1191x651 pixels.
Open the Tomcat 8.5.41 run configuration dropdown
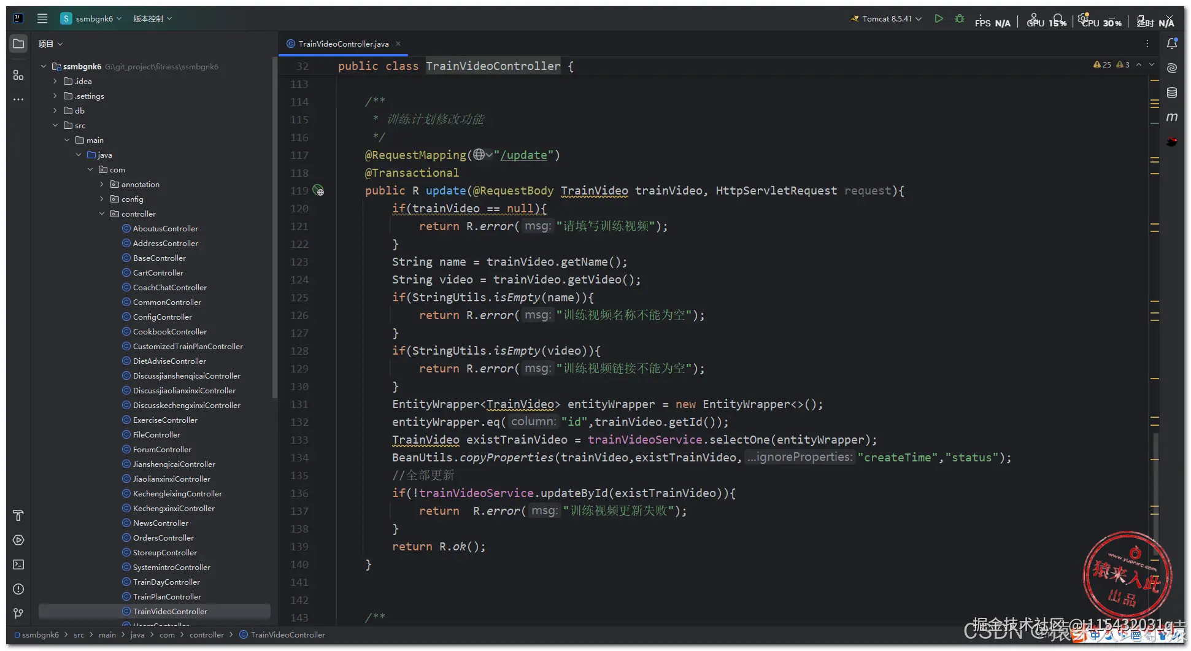click(886, 18)
